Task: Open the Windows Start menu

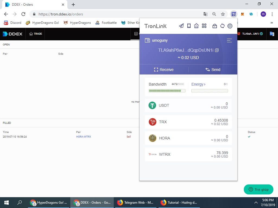Action: coord(7,203)
